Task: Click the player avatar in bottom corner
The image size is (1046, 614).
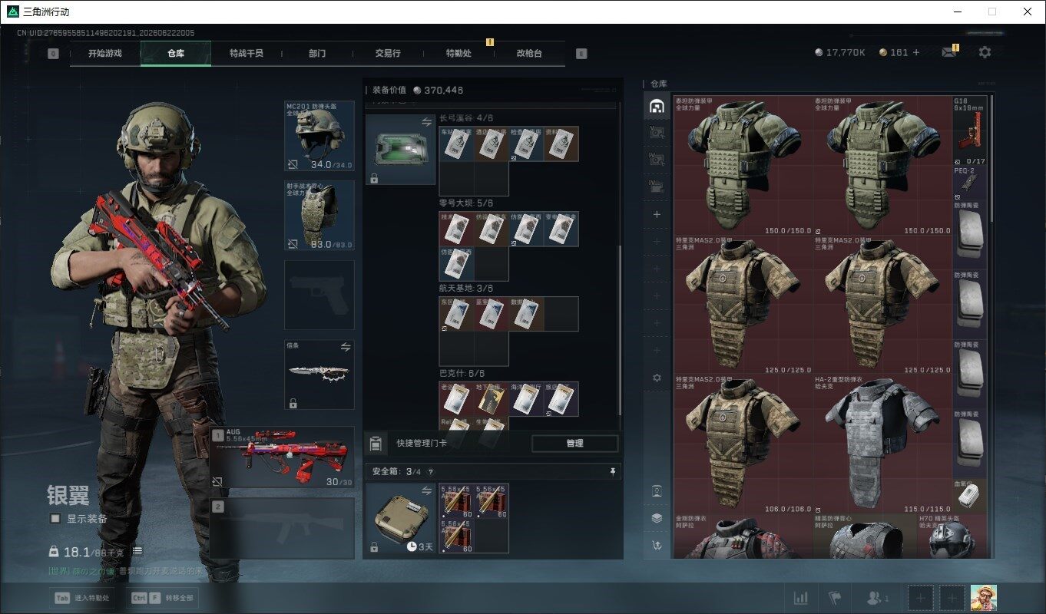Action: pyautogui.click(x=984, y=597)
